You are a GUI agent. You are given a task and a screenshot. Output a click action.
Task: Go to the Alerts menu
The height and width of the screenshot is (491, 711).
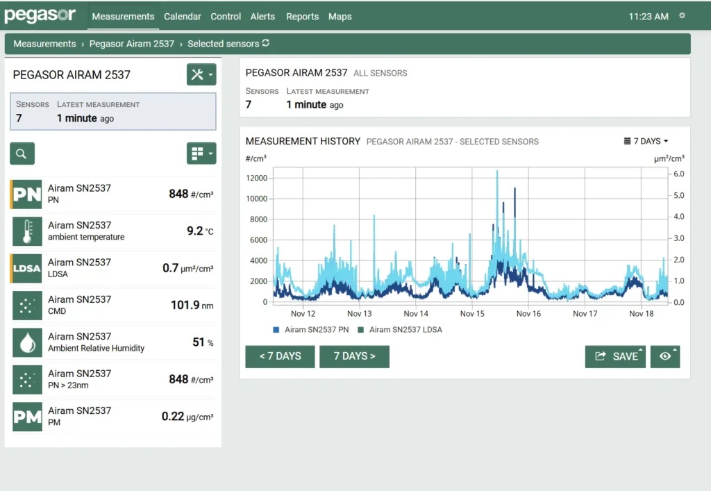(x=262, y=17)
